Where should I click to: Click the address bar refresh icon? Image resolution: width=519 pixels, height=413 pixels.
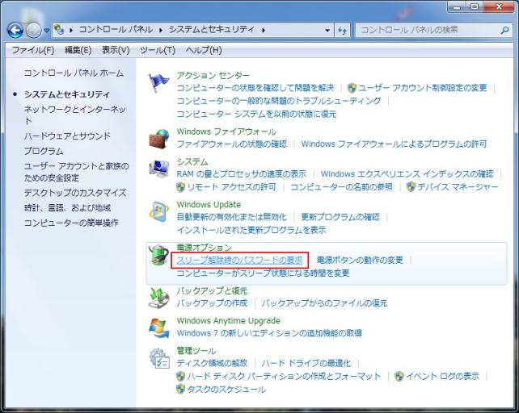tap(342, 31)
